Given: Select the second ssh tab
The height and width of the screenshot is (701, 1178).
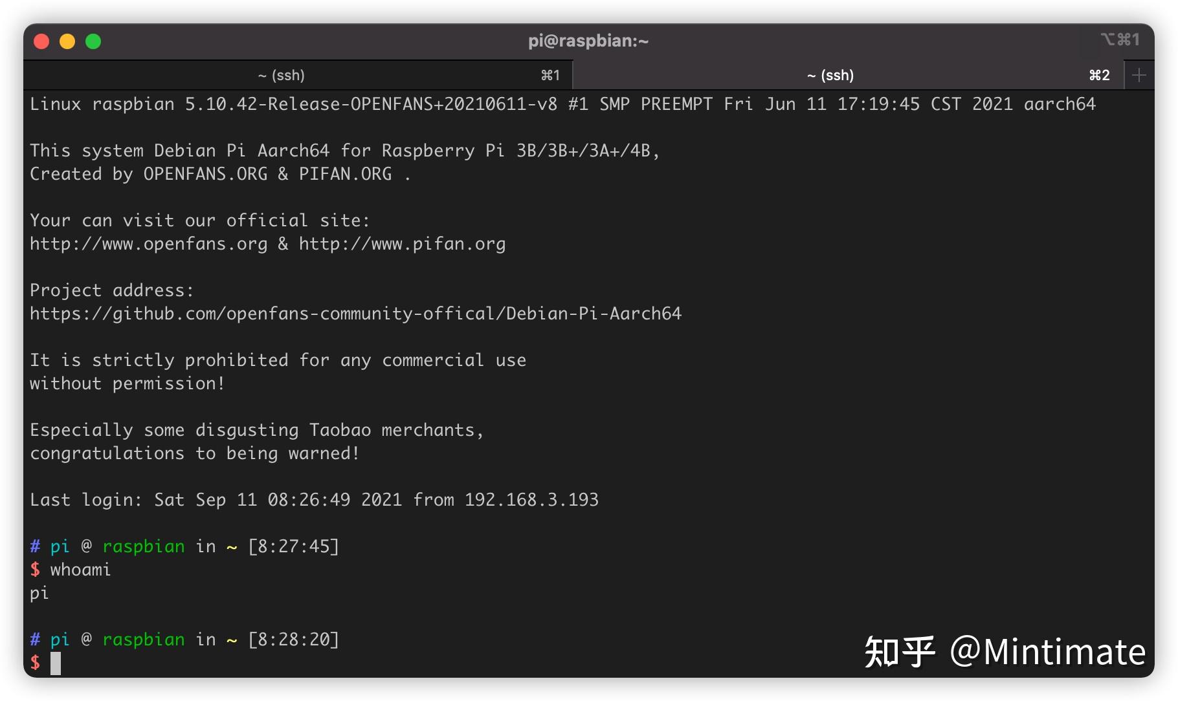Looking at the screenshot, I should [830, 75].
